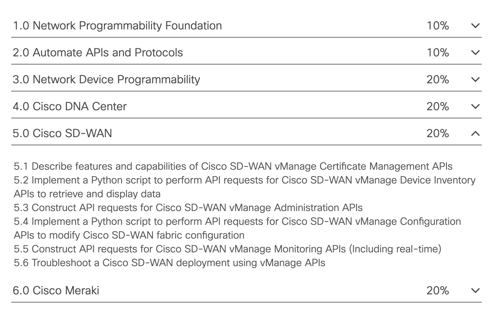The width and height of the screenshot is (503, 315).
Task: Expand Cisco Meraki chevron
Action: (x=475, y=291)
